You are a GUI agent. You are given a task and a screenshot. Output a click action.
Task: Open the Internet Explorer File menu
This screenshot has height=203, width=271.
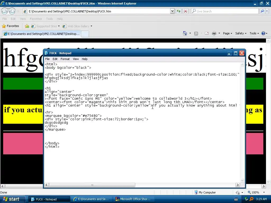point(4,19)
